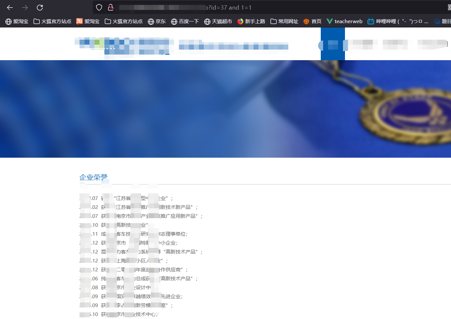Select the line ending with 志理事单位;
The image size is (451, 319).
click(x=134, y=234)
